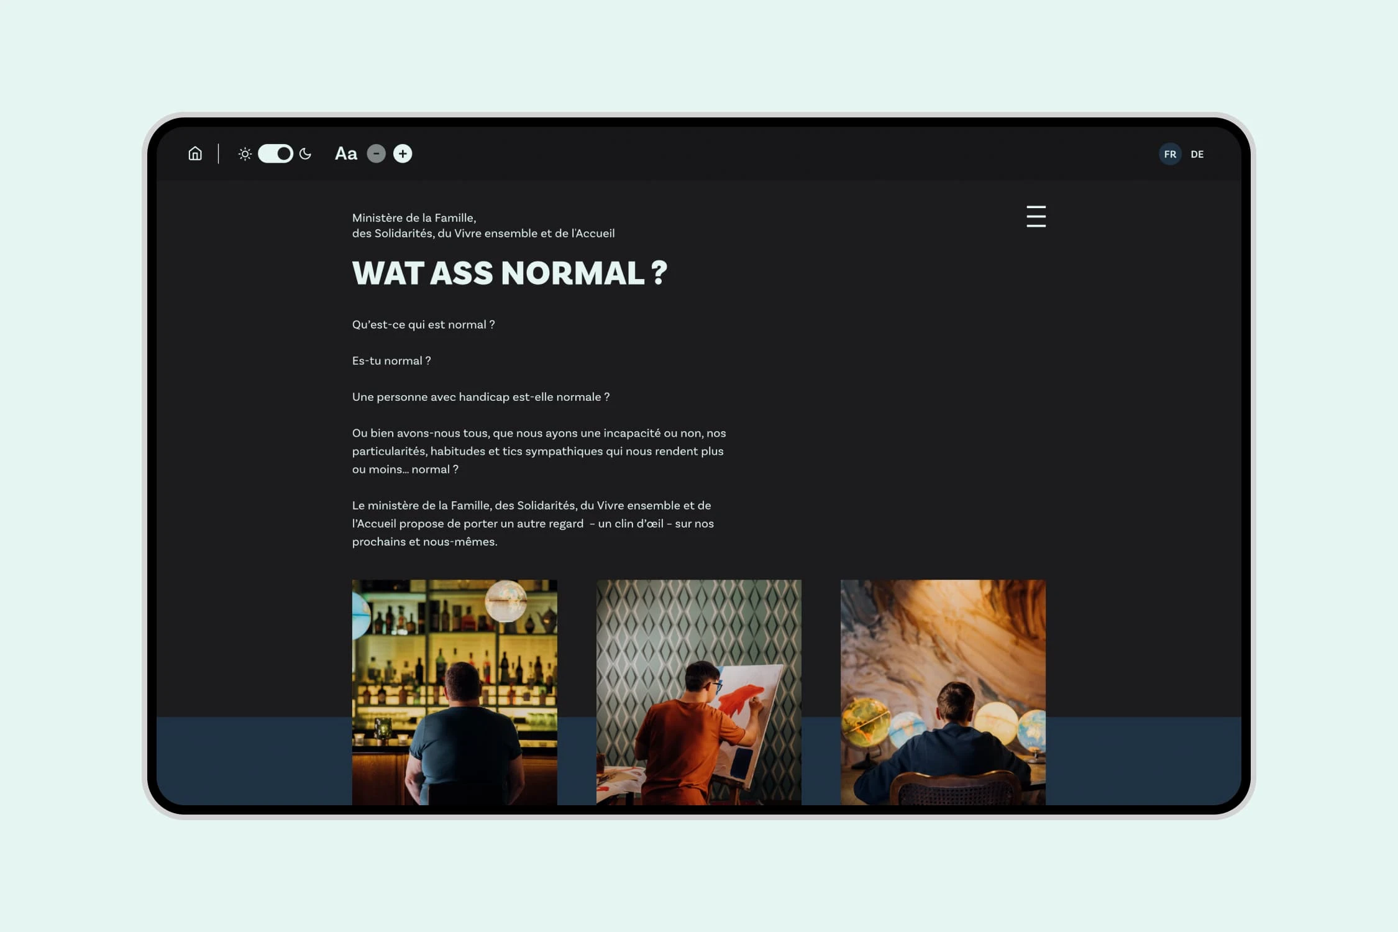Increase font size with plus button

click(403, 153)
